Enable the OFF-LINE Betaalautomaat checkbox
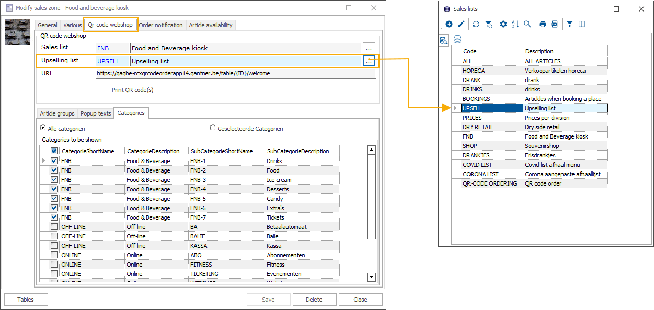 [x=54, y=227]
